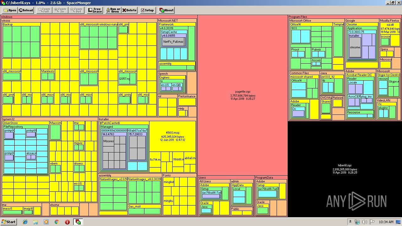Viewport: 402px width, 226px height.
Task: Launch Google Chrome from the taskbar
Action: coord(57,222)
